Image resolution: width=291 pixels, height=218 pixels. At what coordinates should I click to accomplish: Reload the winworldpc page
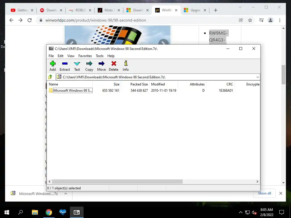click(x=30, y=20)
